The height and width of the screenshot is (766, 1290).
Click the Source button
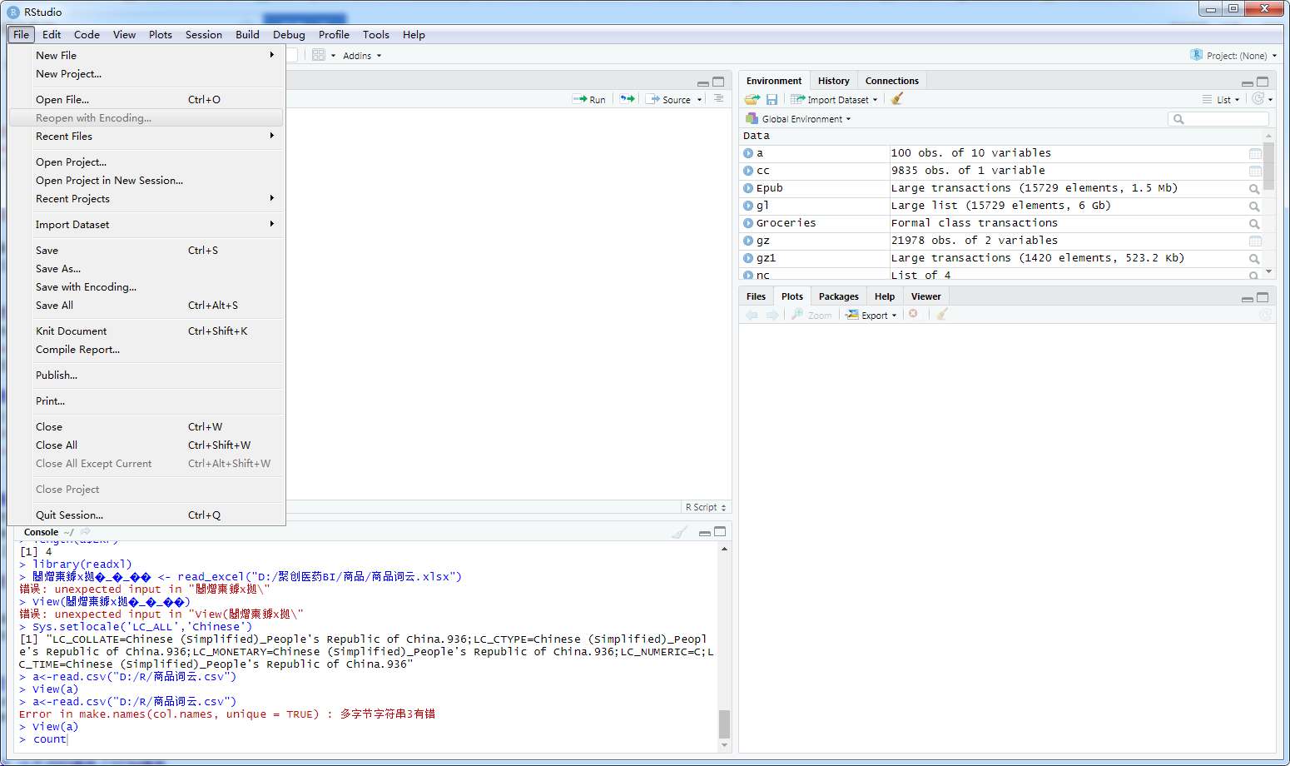coord(669,99)
